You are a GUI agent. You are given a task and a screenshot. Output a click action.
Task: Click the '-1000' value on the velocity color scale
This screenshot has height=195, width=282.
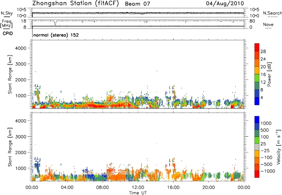pos(268,171)
